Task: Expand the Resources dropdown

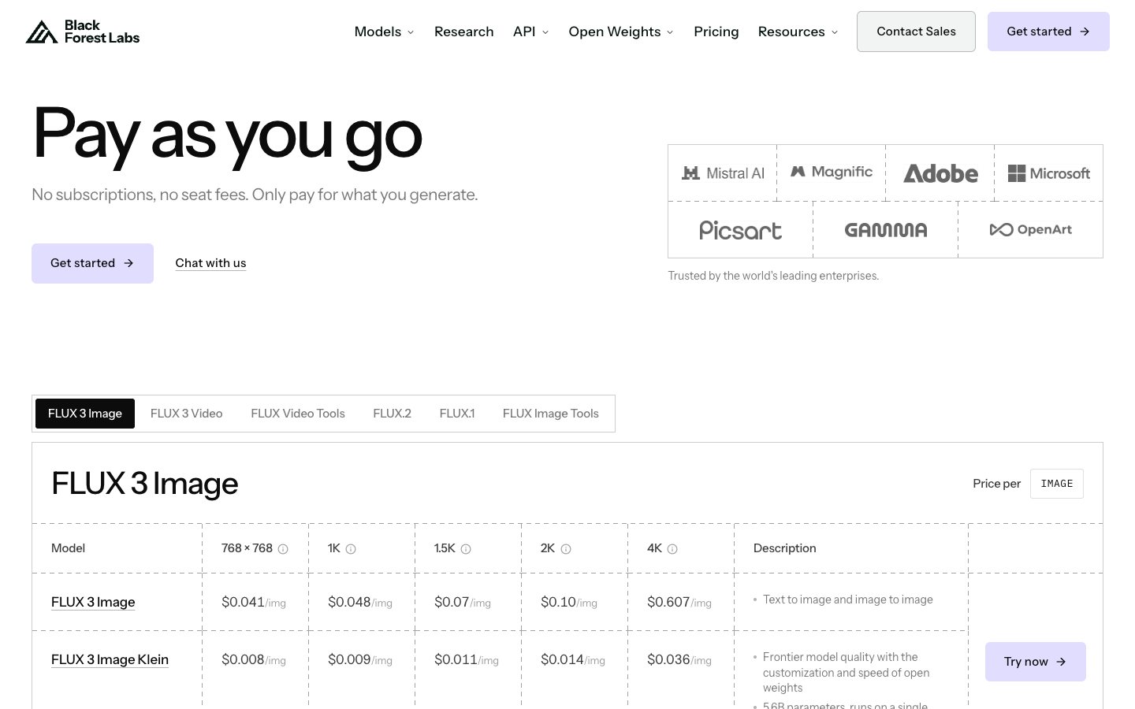Action: (798, 32)
